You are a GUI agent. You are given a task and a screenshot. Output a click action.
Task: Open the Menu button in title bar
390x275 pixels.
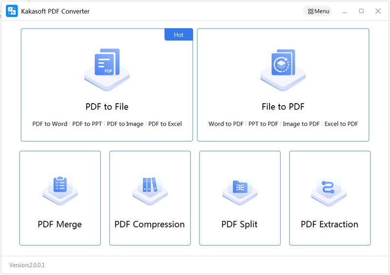pos(317,11)
